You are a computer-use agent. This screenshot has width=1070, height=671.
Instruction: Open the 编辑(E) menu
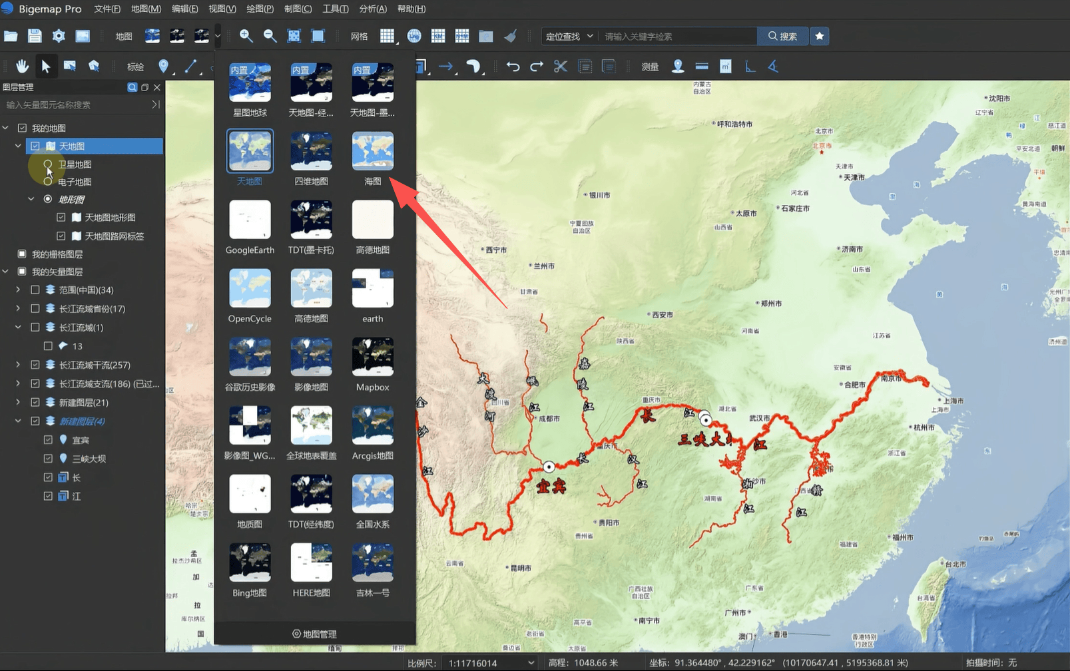pyautogui.click(x=184, y=9)
